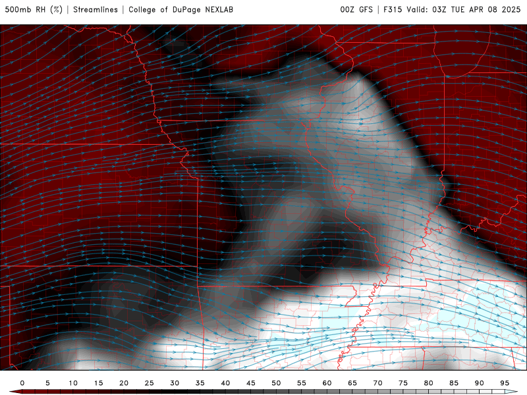Click the '00Z GFS' model run label
This screenshot has height=395, width=527.
(356, 9)
